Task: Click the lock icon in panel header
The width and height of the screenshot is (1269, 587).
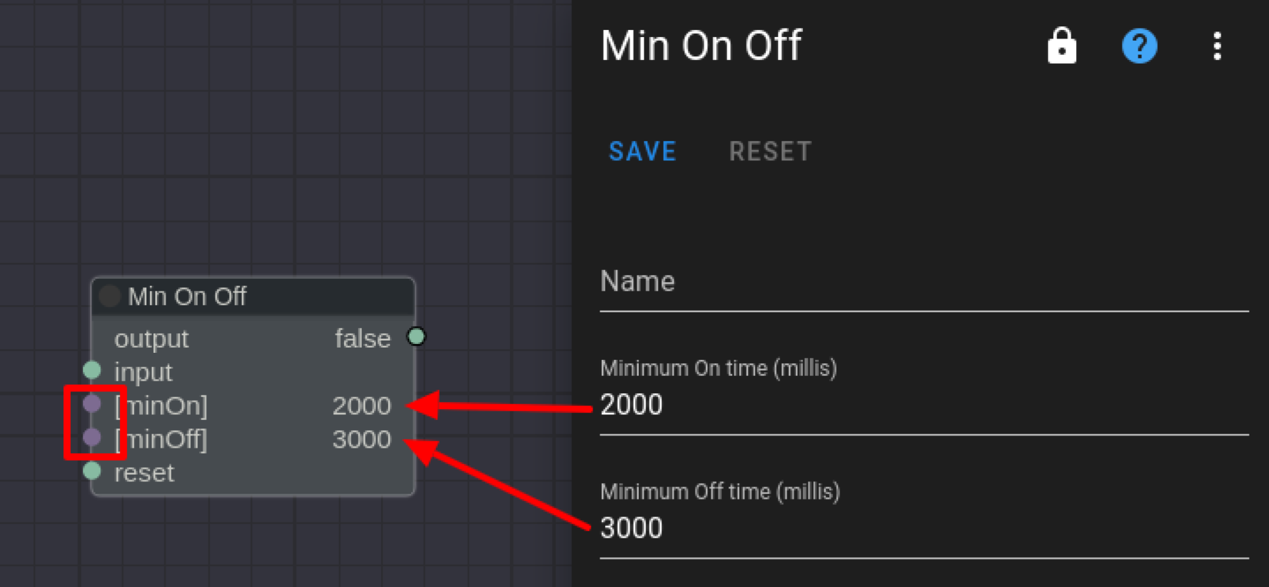Action: pos(1061,46)
